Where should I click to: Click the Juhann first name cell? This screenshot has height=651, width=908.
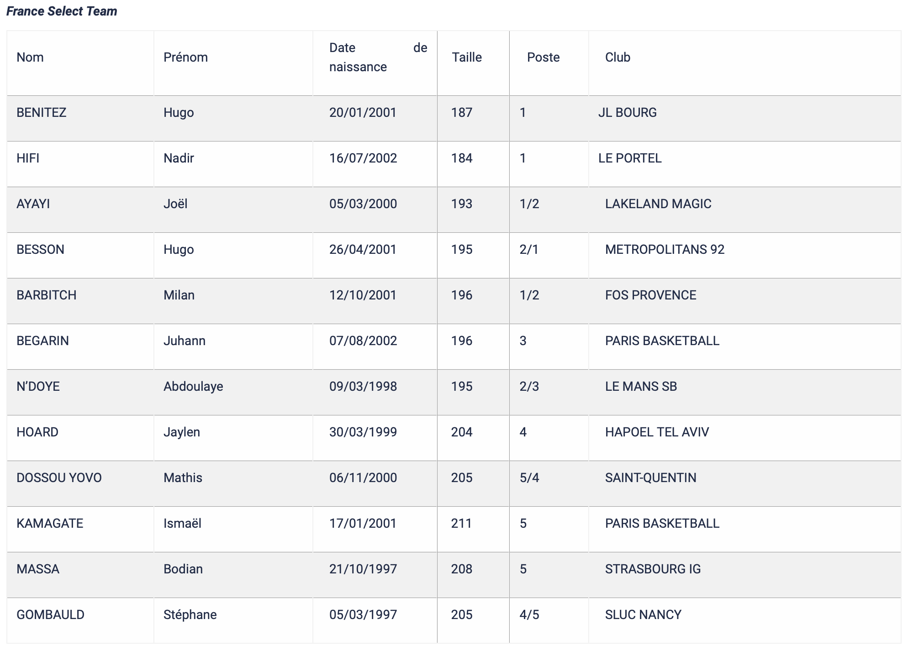185,341
